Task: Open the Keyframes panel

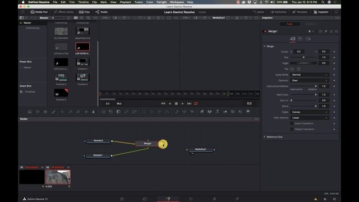Action: tap(278, 12)
